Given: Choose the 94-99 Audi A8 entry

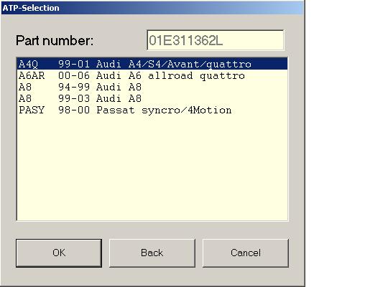Looking at the screenshot, I should pos(152,87).
